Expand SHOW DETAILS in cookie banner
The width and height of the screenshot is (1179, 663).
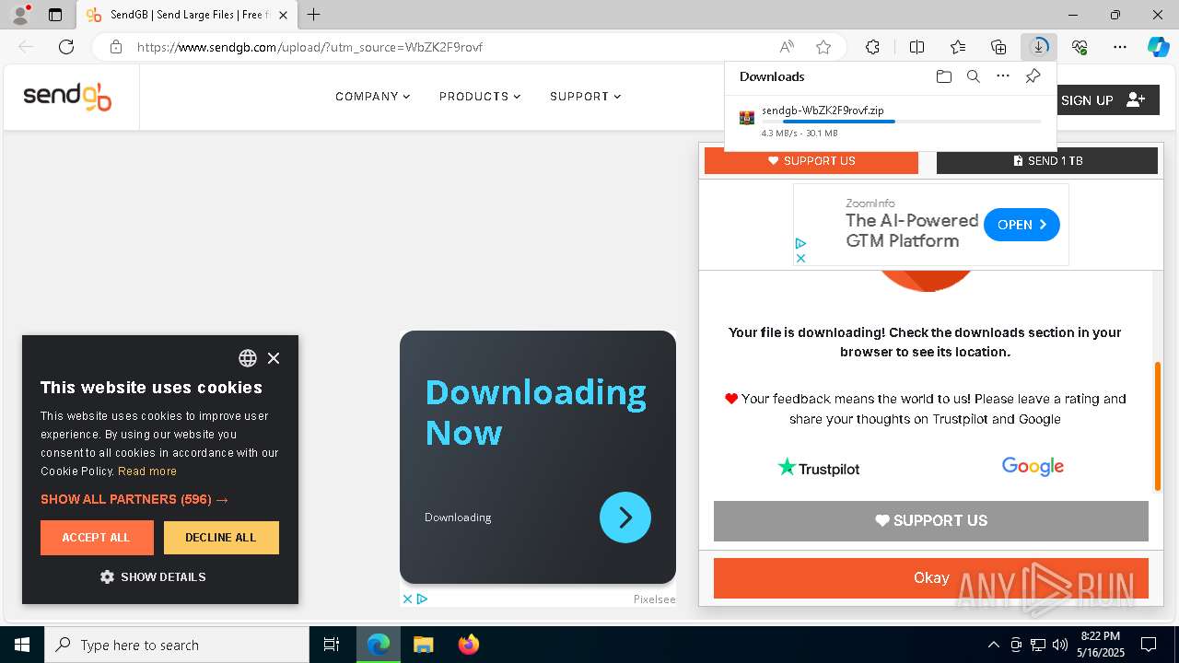pyautogui.click(x=153, y=576)
